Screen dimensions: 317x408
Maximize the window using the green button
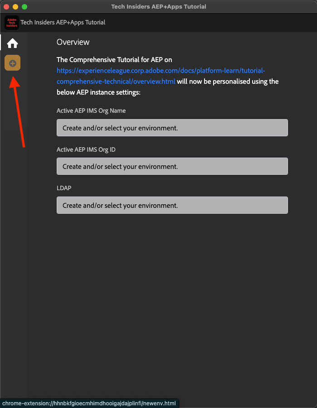[24, 7]
